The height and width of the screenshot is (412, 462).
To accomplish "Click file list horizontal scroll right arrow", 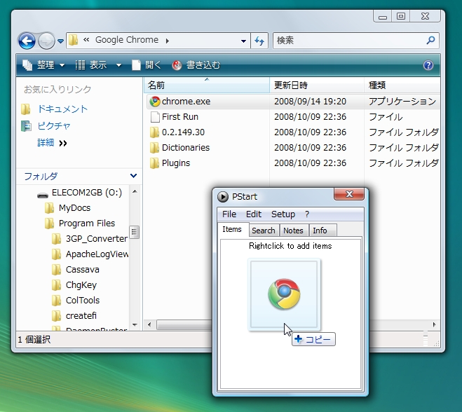I will [x=434, y=324].
